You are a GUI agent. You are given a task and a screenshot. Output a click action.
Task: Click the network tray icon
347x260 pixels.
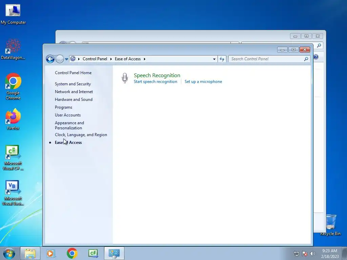coord(296,254)
